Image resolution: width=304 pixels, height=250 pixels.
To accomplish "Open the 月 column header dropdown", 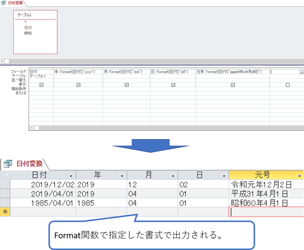I will 173,176.
